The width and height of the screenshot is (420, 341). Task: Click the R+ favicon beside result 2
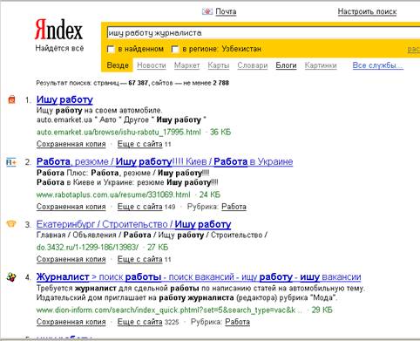tap(11, 161)
